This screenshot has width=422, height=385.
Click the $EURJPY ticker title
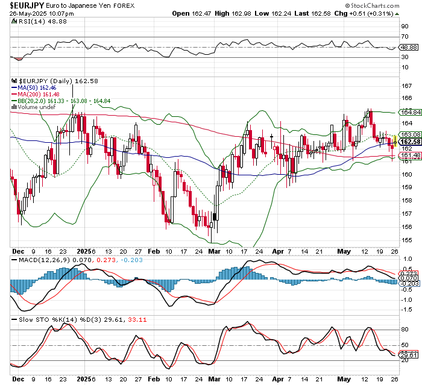(x=27, y=5)
